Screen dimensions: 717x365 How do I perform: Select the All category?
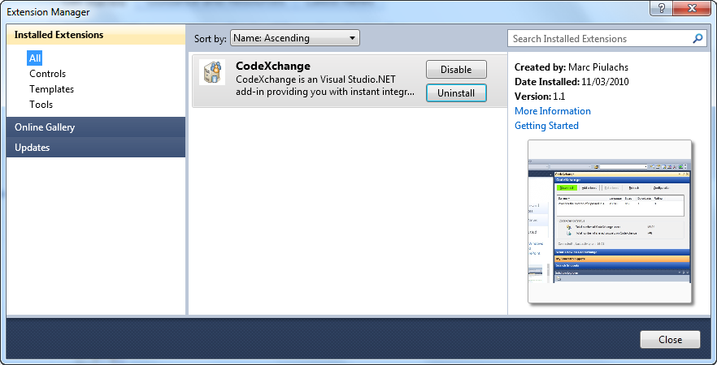[35, 58]
